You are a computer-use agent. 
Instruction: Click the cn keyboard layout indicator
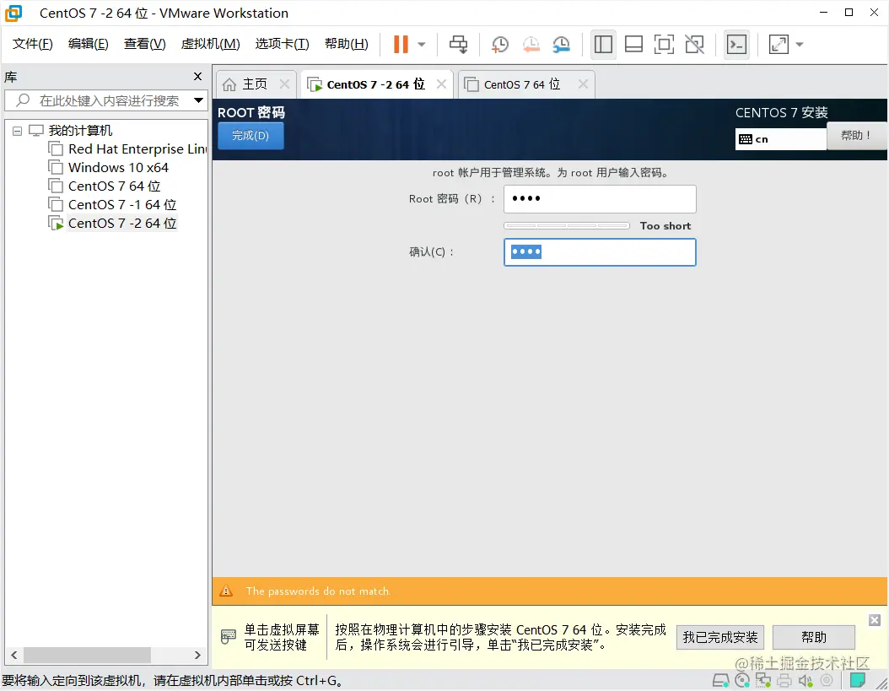pyautogui.click(x=781, y=139)
